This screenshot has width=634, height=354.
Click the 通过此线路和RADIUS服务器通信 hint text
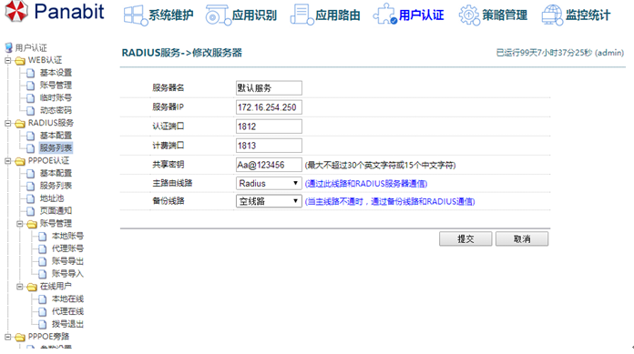click(x=366, y=184)
